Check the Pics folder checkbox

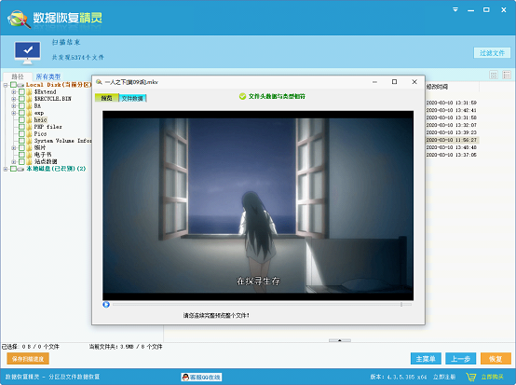[x=21, y=133]
